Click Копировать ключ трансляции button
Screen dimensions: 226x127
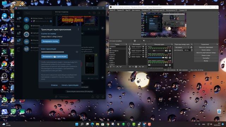[x=54, y=56]
